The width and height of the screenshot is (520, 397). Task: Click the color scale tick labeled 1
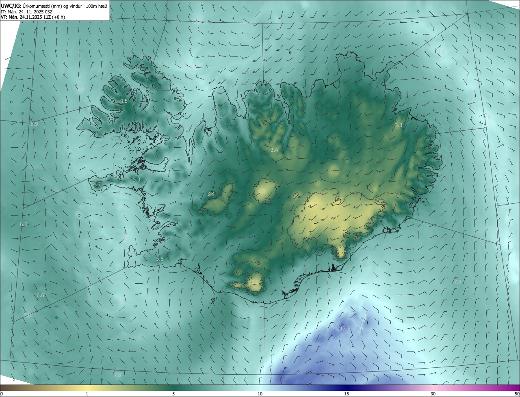[x=87, y=394]
